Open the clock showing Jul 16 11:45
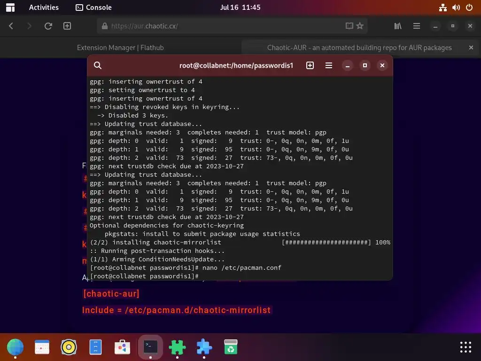The width and height of the screenshot is (481, 361). [240, 8]
